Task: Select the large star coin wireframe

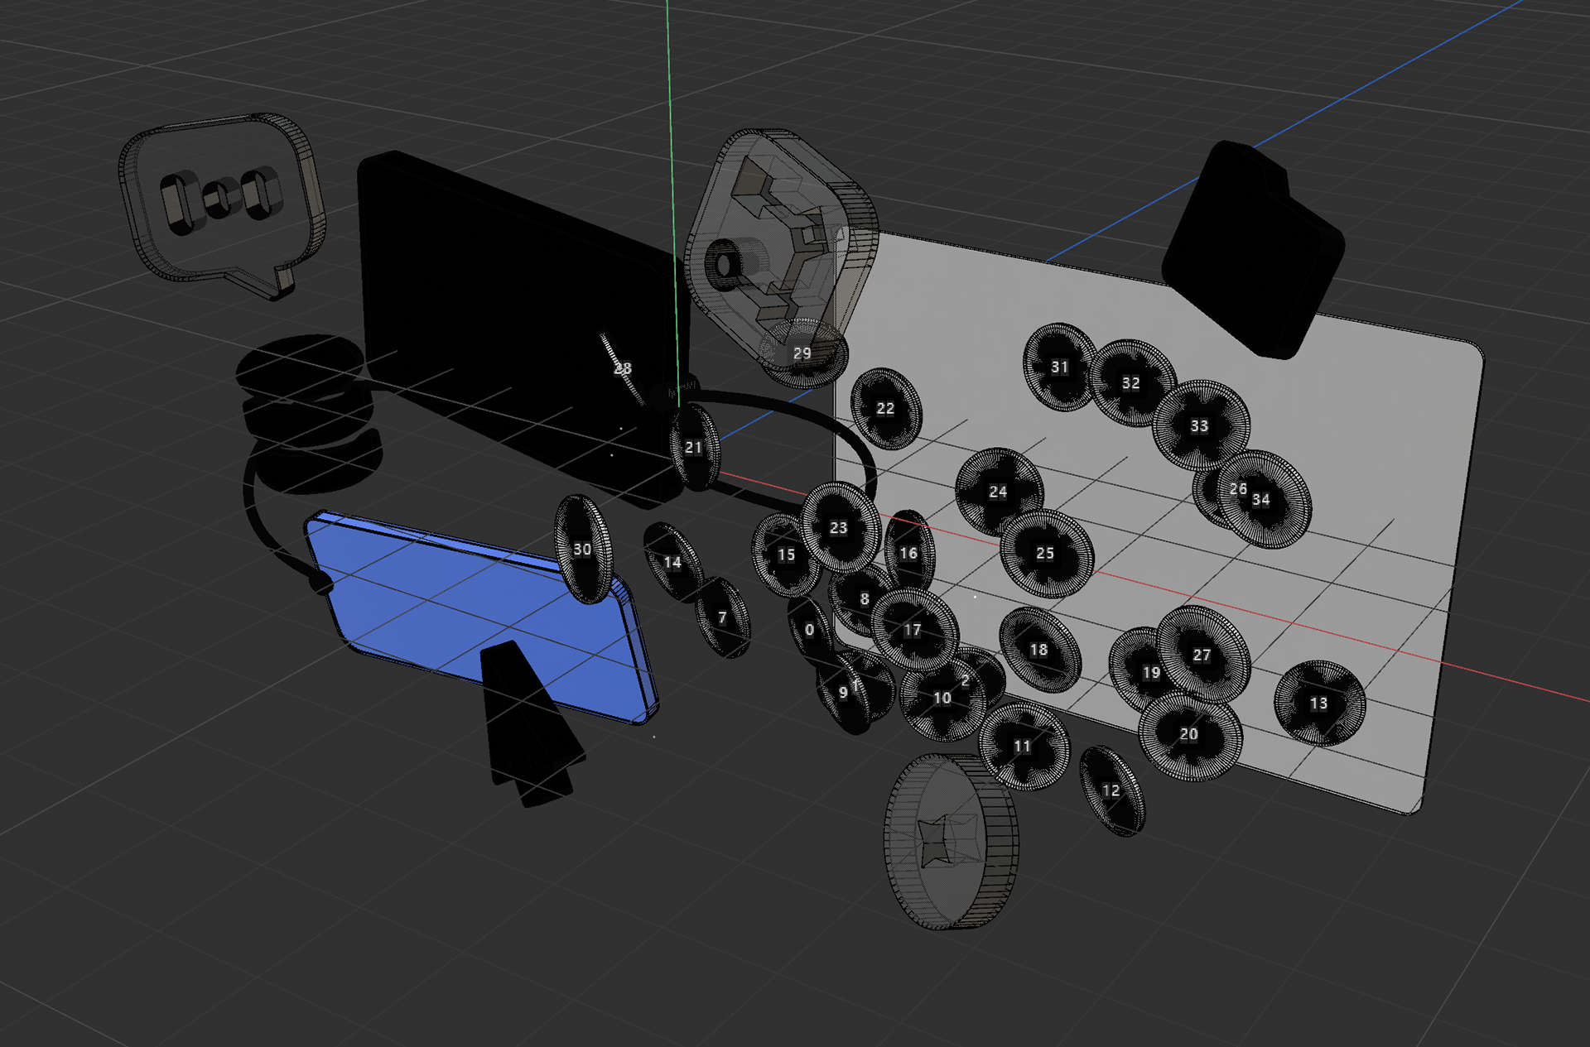Action: tap(951, 843)
